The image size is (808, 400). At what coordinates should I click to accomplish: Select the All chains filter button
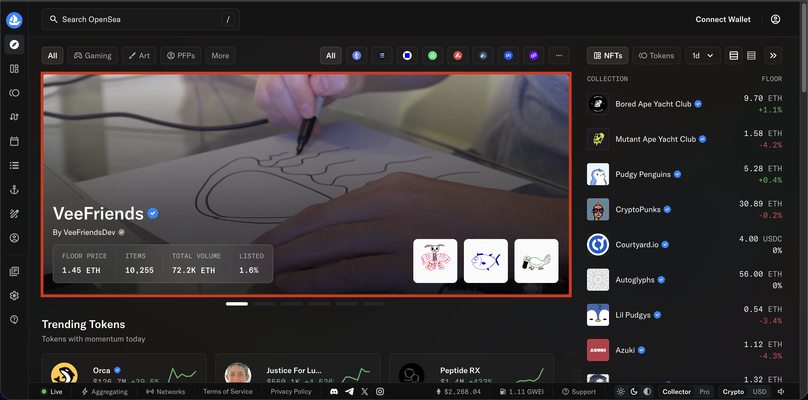coord(331,55)
